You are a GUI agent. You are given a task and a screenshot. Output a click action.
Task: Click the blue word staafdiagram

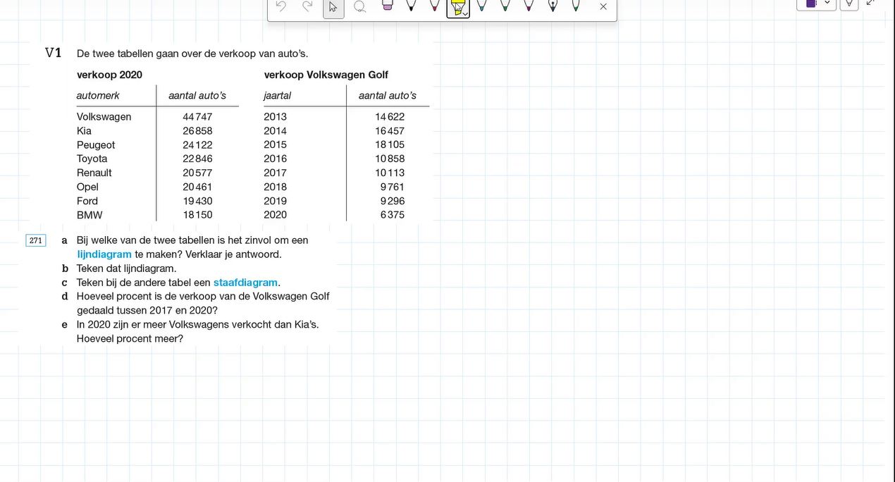246,283
